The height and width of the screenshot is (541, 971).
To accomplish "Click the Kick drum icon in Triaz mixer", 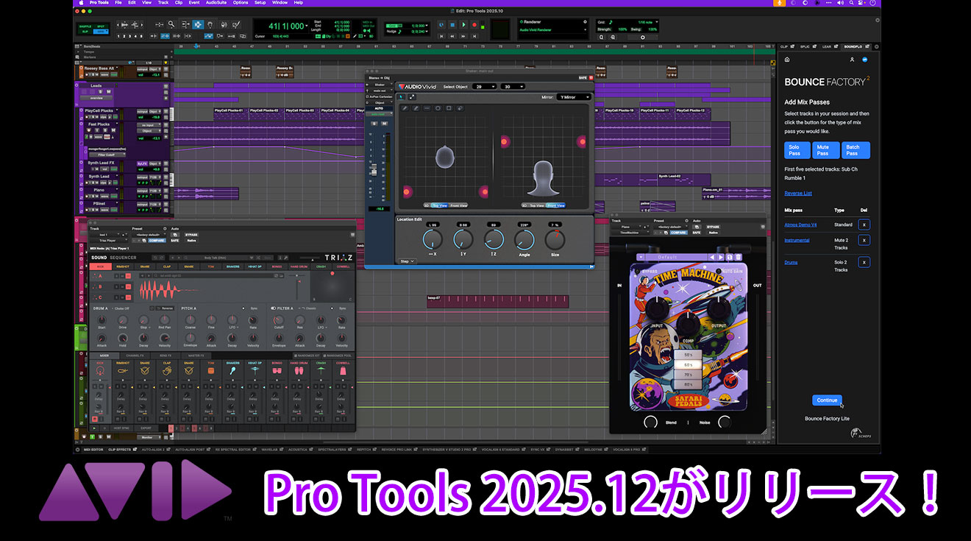I will point(100,372).
